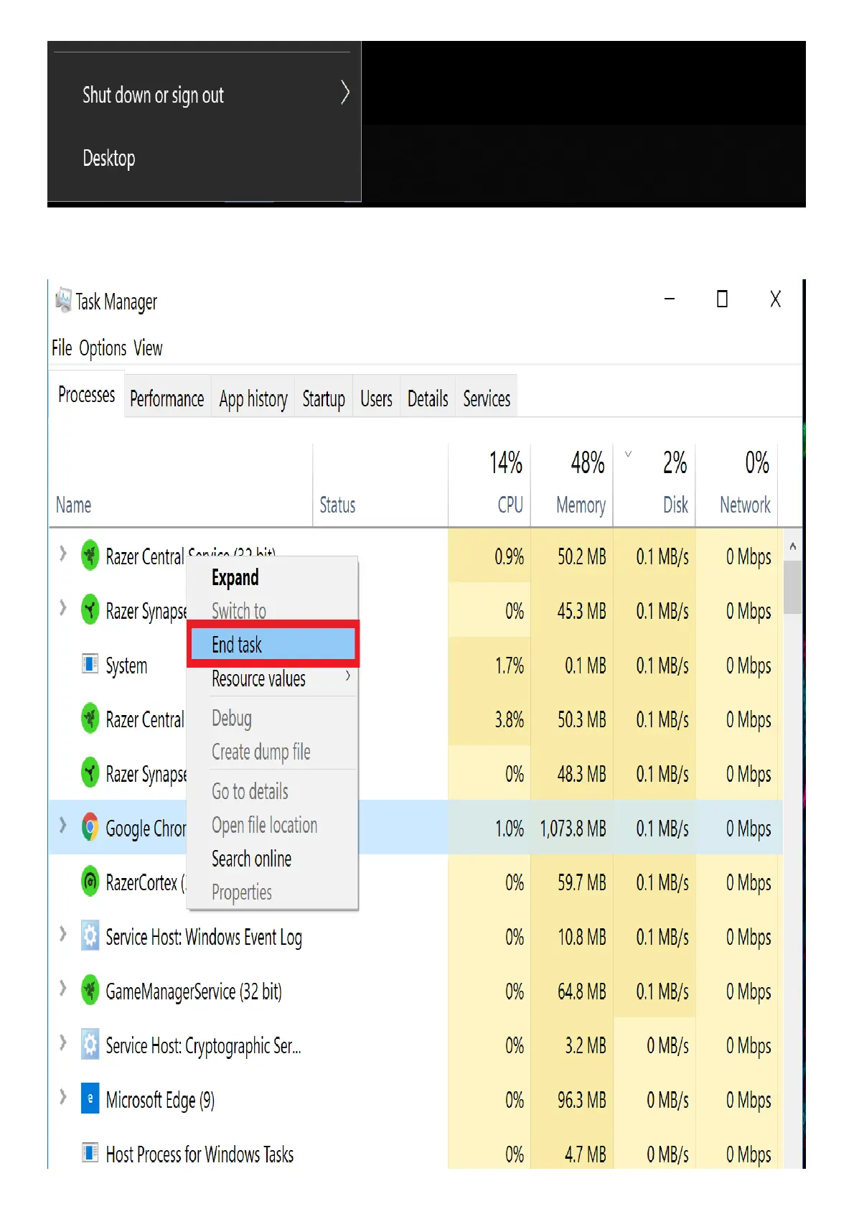
Task: Expand the Razer Central Service process group
Action: [62, 554]
